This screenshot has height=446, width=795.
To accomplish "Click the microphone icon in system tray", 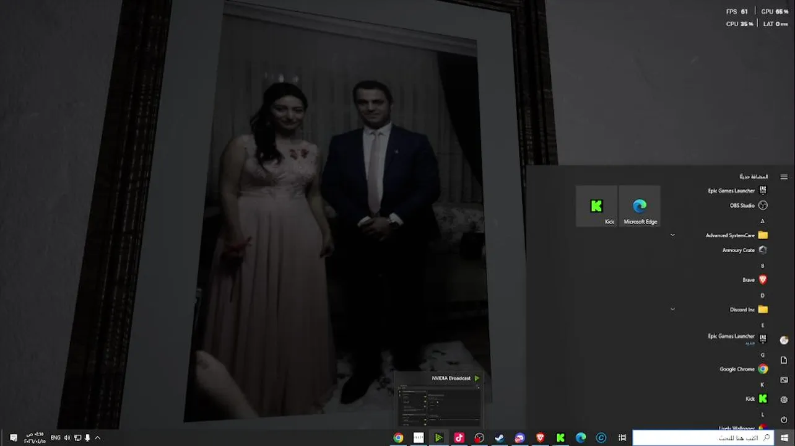I will 87,438.
